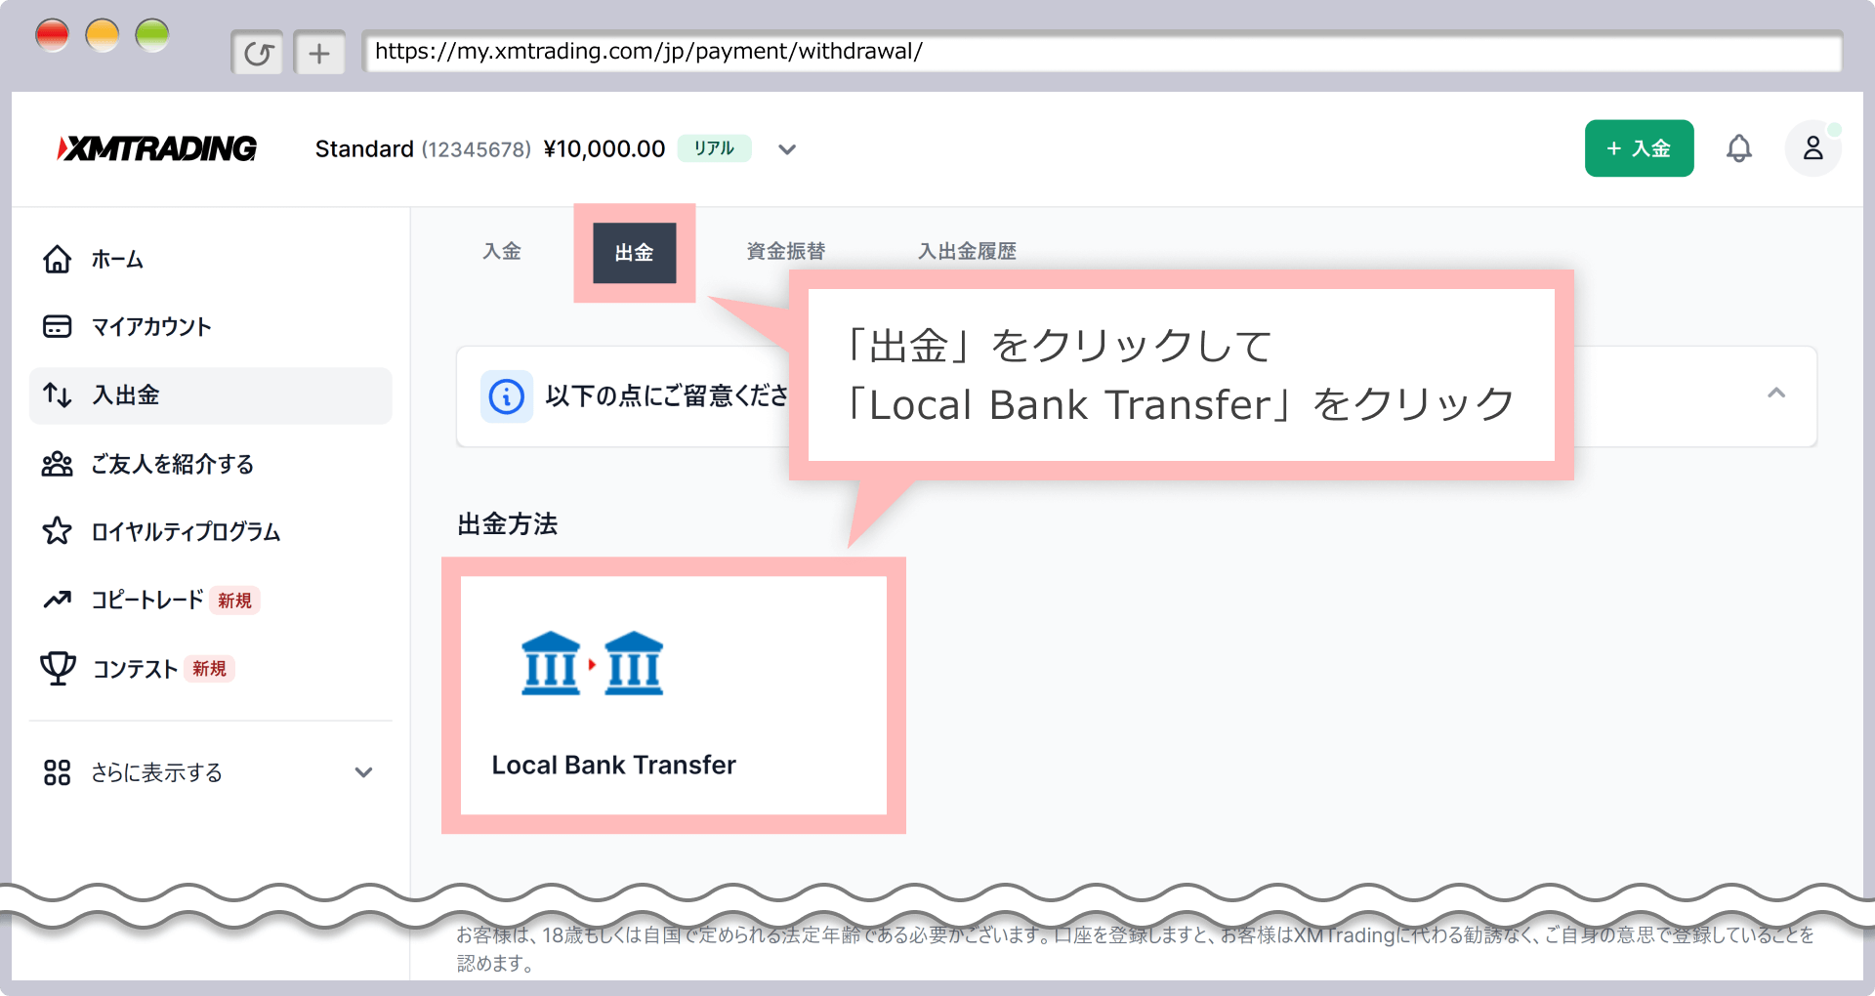Click the XMTrading logo
Image resolution: width=1875 pixels, height=996 pixels.
coord(157,148)
